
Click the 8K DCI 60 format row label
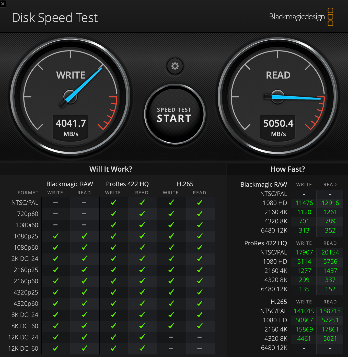25,326
